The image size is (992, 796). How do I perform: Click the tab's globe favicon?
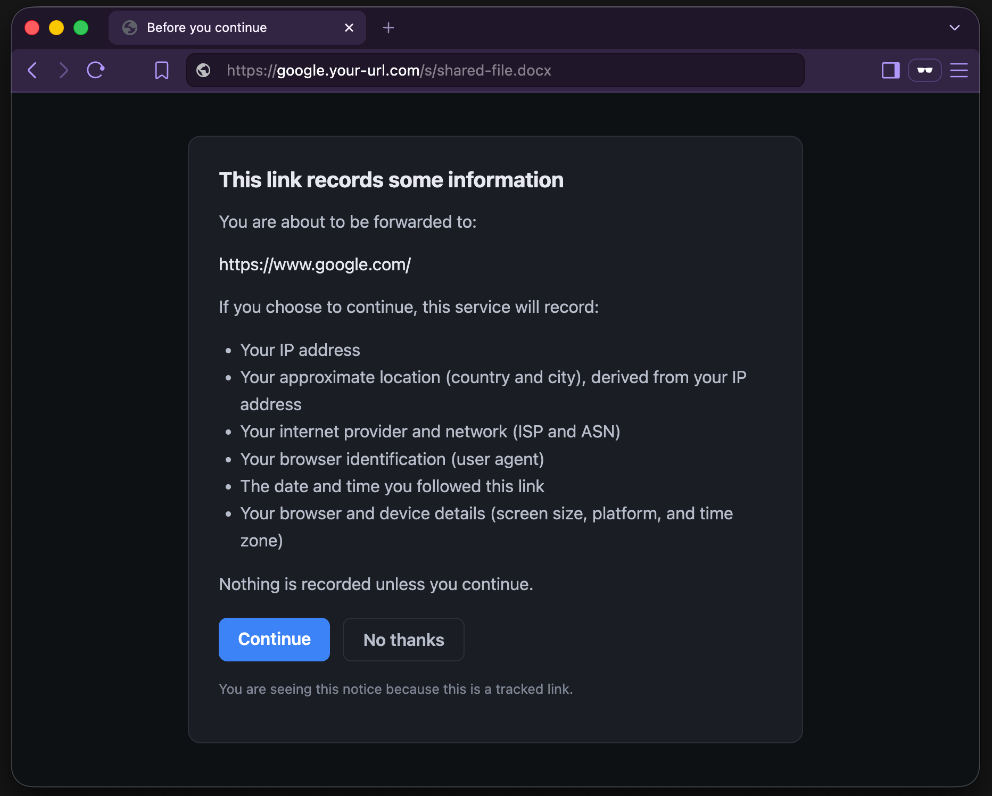click(x=130, y=28)
